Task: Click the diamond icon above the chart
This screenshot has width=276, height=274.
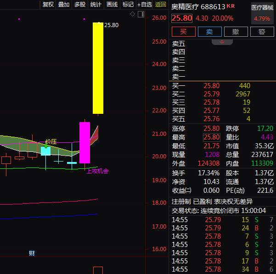Action: [x=132, y=14]
